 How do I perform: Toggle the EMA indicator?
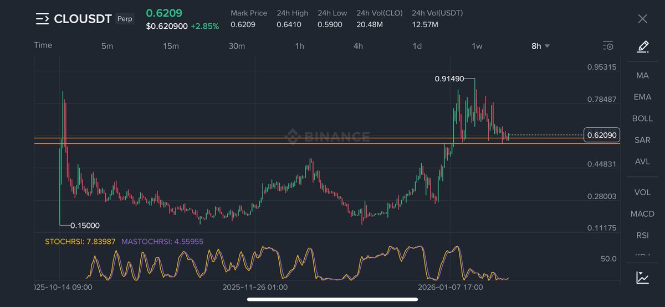click(642, 97)
